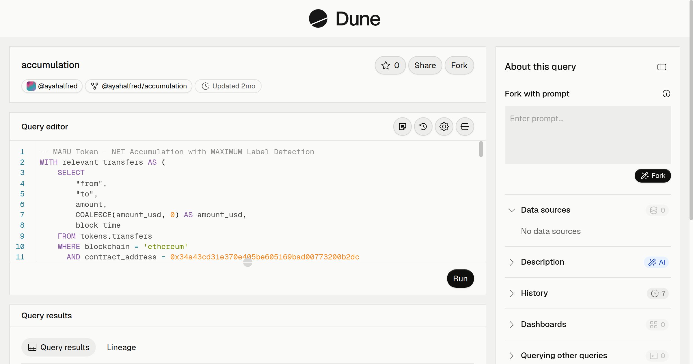Open the query notes icon in editor toolbar
This screenshot has height=364, width=693.
tap(402, 127)
